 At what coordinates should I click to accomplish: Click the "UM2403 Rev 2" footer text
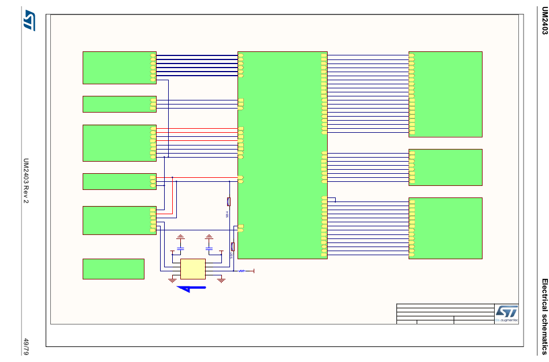click(26, 181)
